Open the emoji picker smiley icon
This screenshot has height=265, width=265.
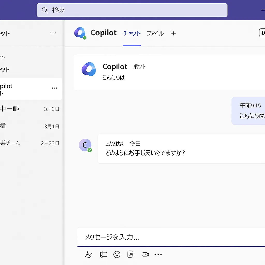pyautogui.click(x=117, y=255)
